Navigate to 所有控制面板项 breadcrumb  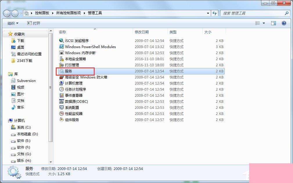click(69, 13)
